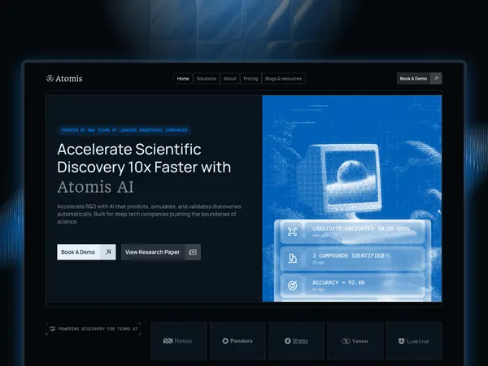Open the Nexus partner logo

click(179, 341)
